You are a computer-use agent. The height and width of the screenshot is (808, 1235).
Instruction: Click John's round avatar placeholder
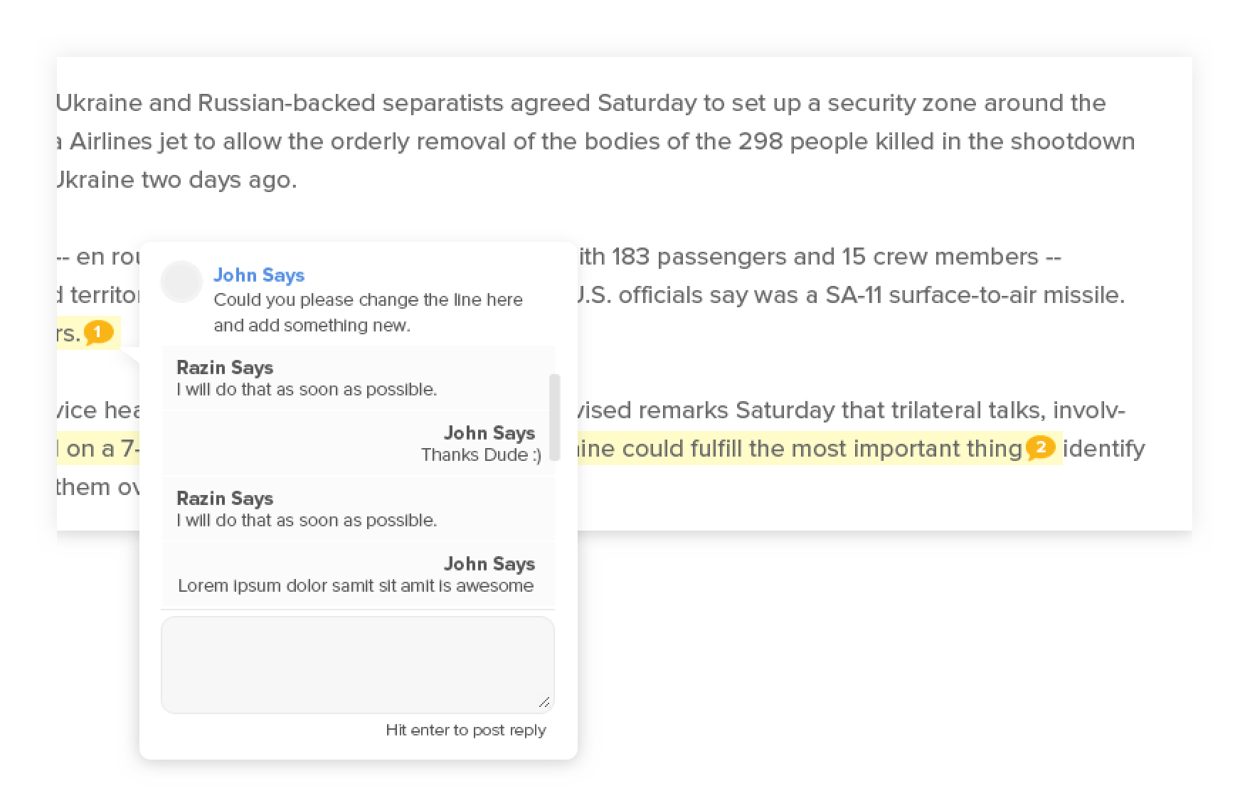[181, 282]
